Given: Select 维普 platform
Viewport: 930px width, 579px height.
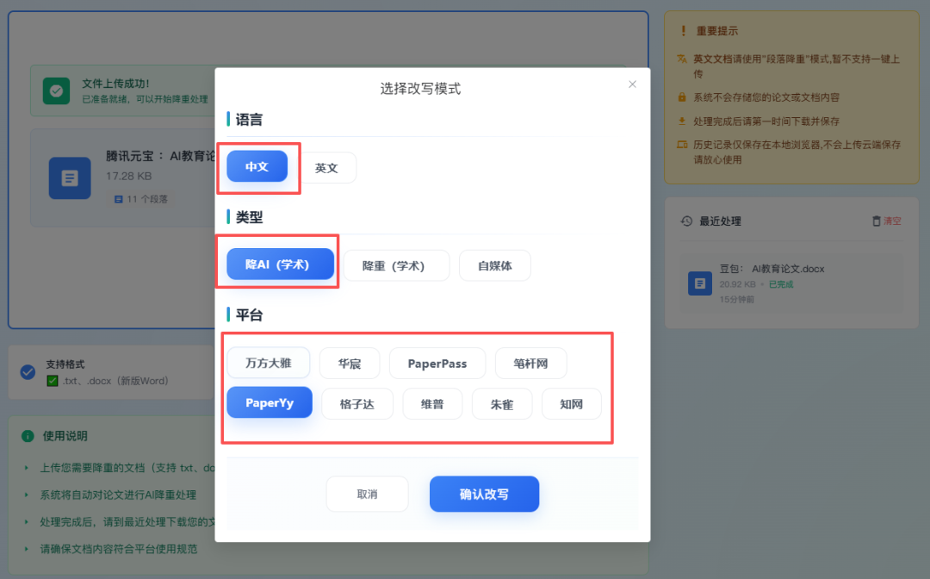Looking at the screenshot, I should (x=431, y=403).
